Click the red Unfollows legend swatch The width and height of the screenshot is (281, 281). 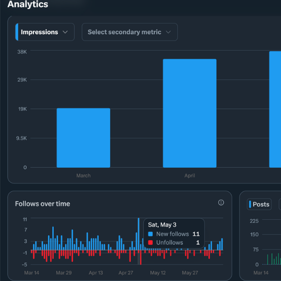point(150,243)
